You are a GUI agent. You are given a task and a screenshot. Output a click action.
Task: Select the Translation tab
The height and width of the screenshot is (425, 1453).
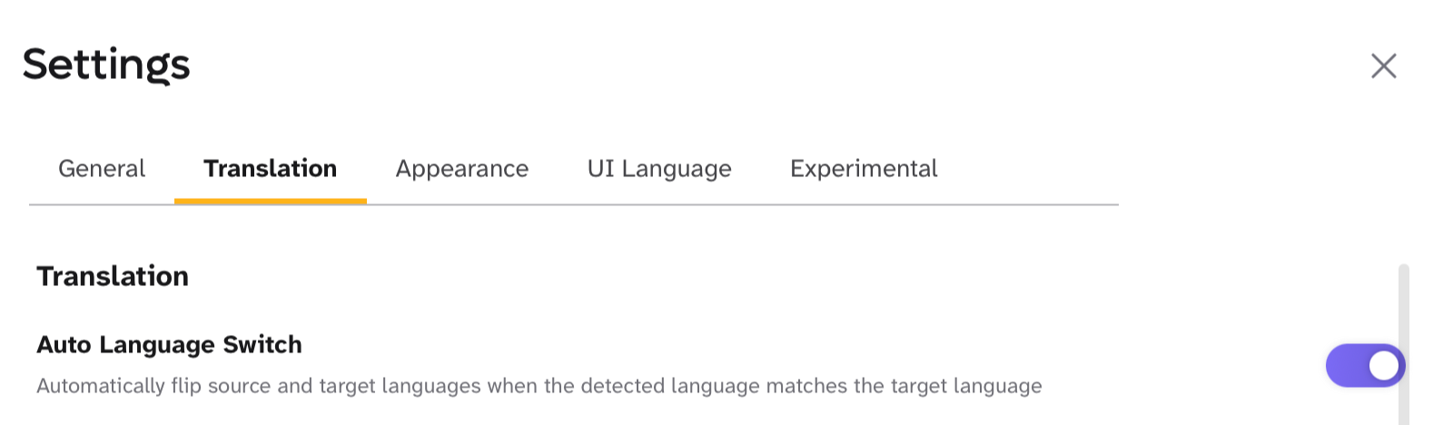click(x=270, y=169)
